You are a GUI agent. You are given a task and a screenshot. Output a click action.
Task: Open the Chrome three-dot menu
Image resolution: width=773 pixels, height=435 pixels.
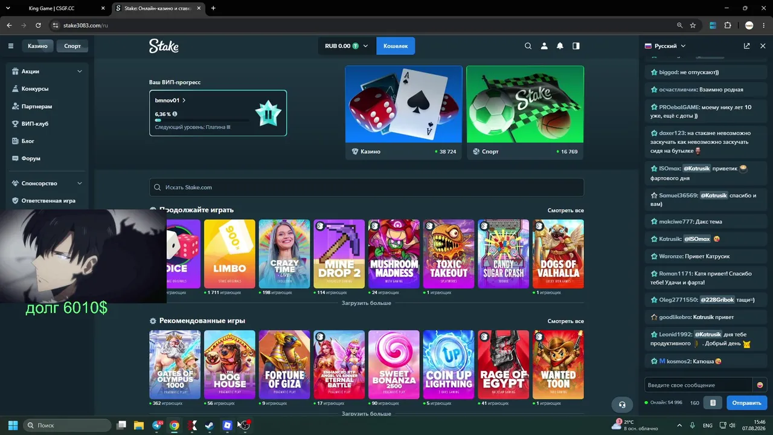[764, 25]
